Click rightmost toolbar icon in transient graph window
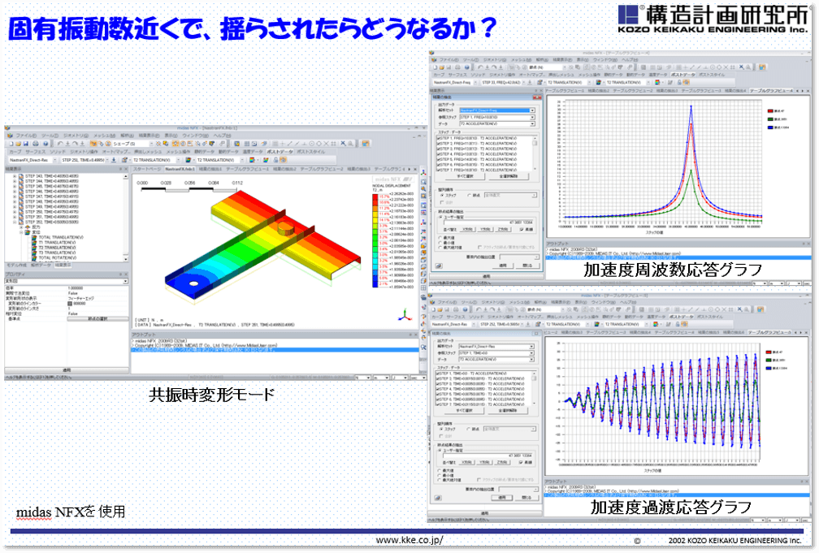Image resolution: width=819 pixels, height=553 pixels. [x=762, y=309]
